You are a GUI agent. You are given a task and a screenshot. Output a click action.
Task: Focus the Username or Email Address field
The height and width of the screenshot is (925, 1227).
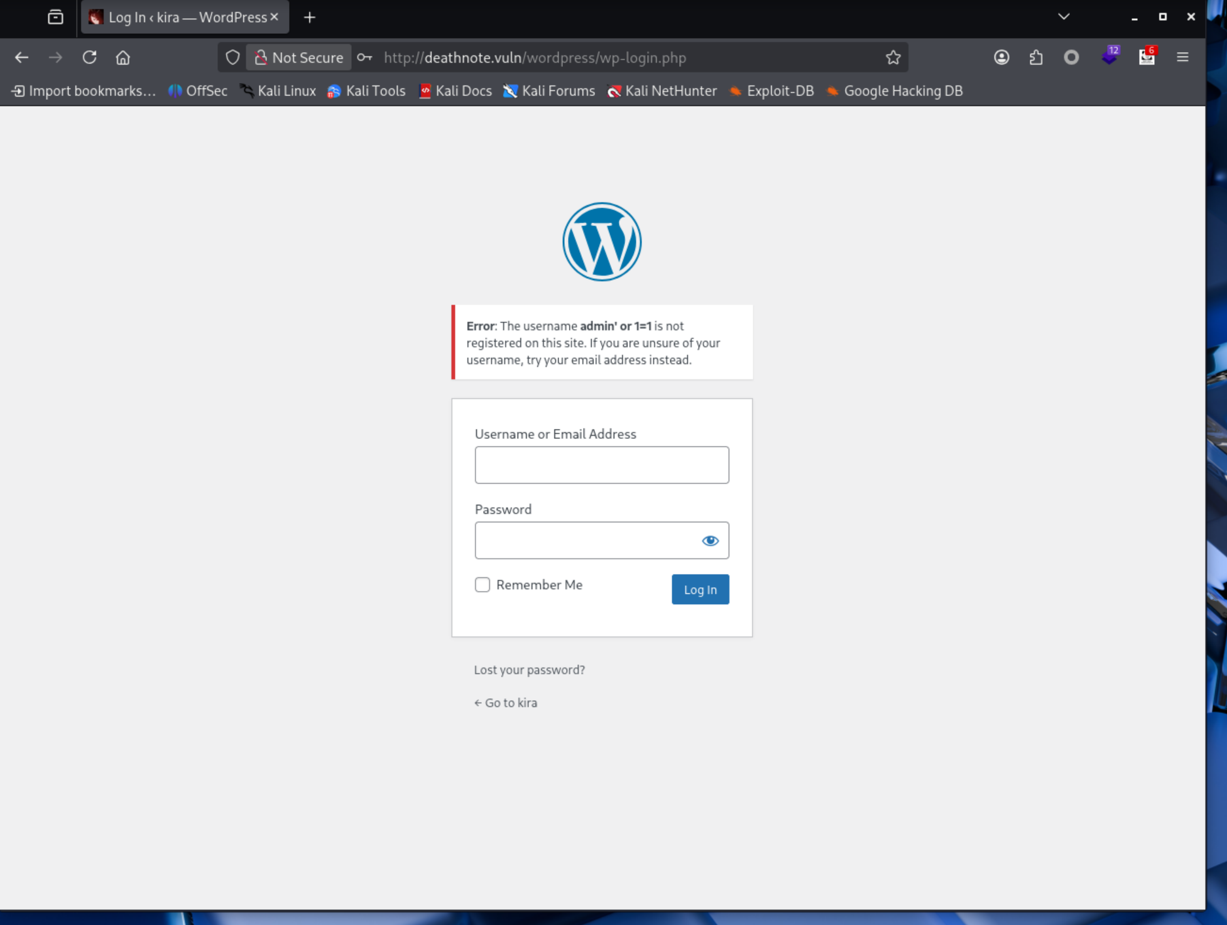pos(601,465)
